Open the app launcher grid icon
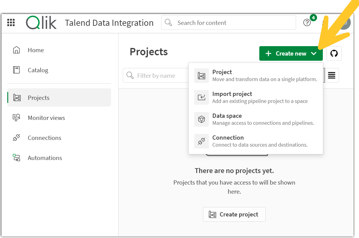Screen dimensions: 359x238 [x=11, y=23]
